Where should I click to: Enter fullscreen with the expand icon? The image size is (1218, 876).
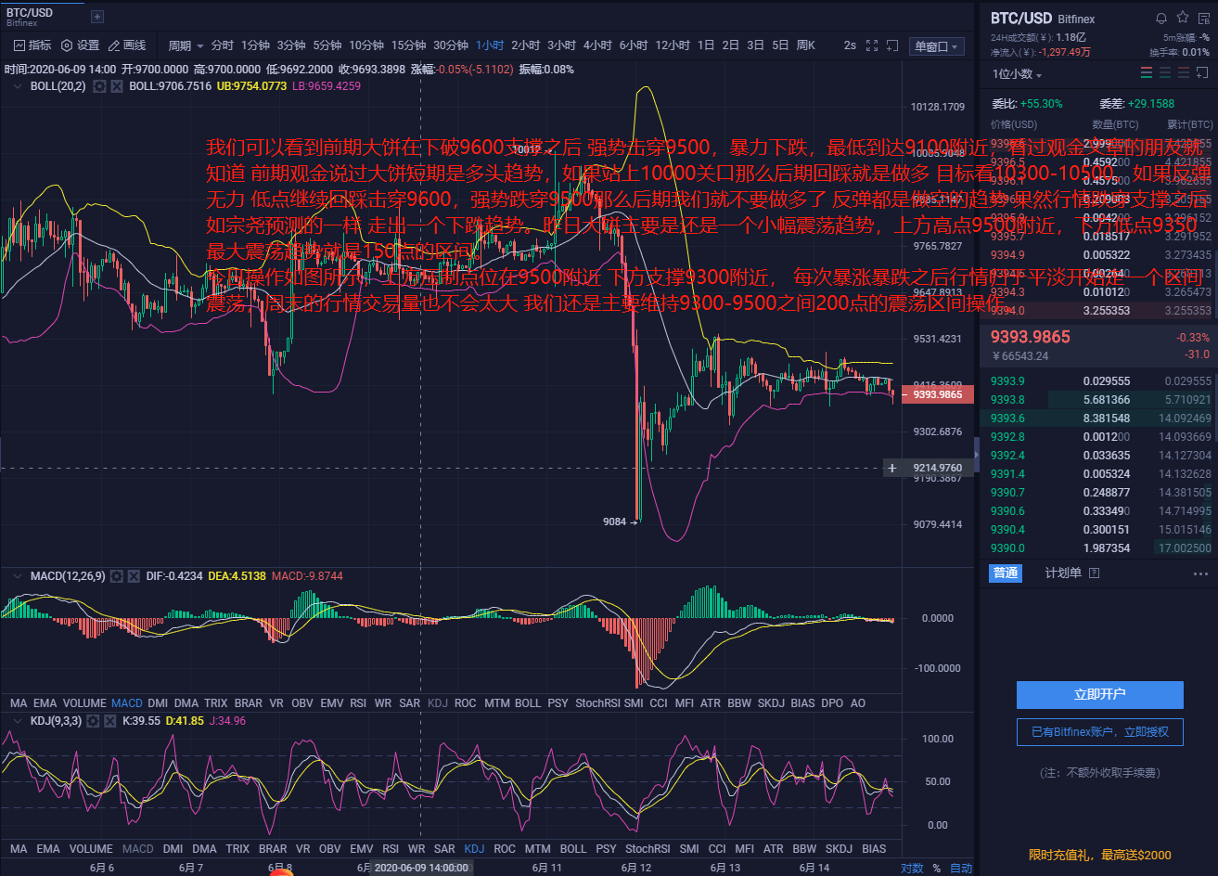pos(870,45)
